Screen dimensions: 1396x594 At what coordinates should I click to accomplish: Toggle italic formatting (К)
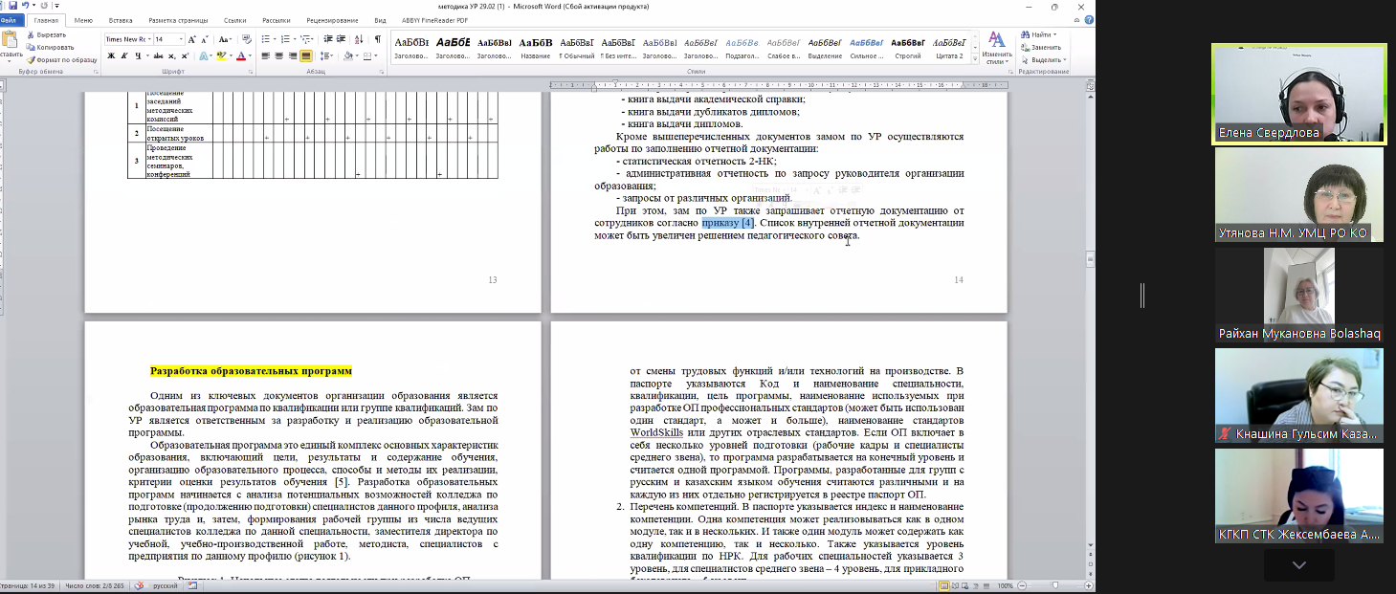pyautogui.click(x=124, y=55)
